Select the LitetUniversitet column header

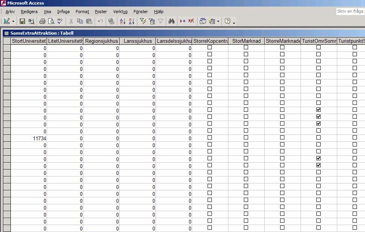click(65, 41)
